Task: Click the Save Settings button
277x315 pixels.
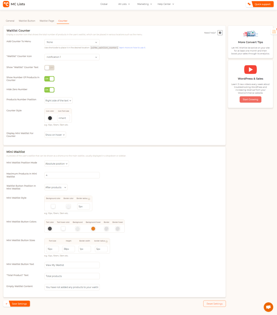Action: 19,304
